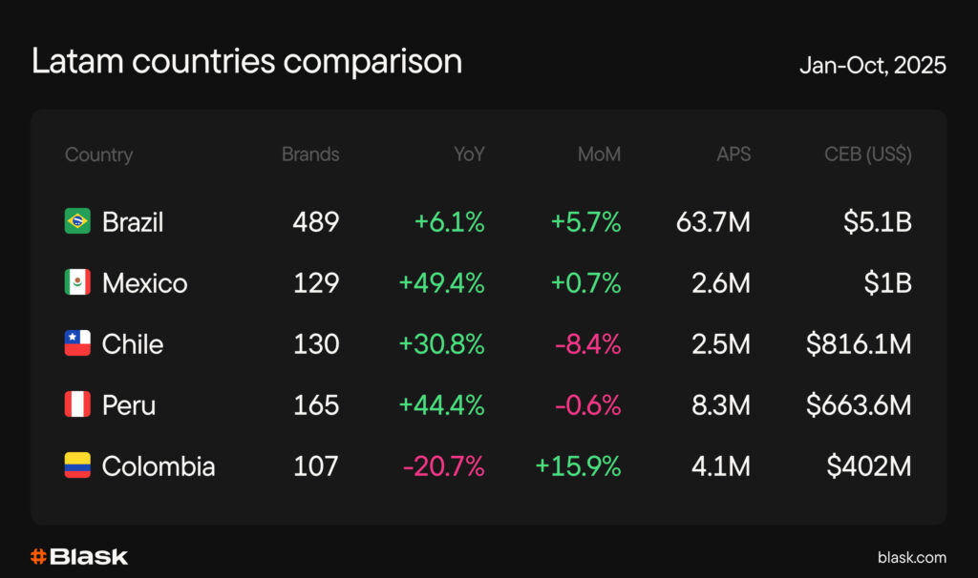The image size is (978, 578).
Task: Select Peru's 8.3M APS value
Action: [x=718, y=405]
